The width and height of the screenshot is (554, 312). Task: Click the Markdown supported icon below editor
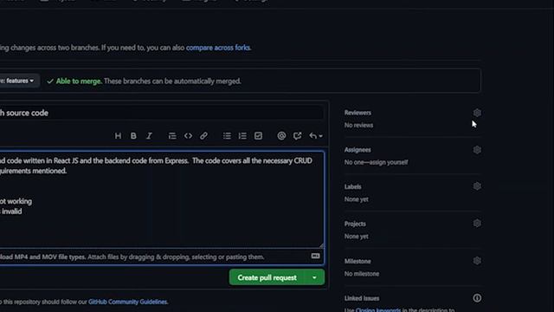point(315,256)
